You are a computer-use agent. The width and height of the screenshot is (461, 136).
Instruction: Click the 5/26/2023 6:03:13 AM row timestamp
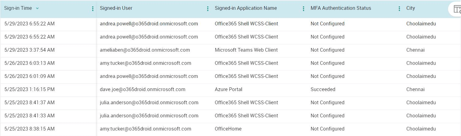click(x=29, y=63)
